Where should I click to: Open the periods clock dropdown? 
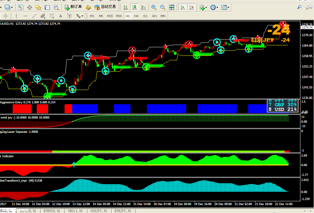click(214, 8)
